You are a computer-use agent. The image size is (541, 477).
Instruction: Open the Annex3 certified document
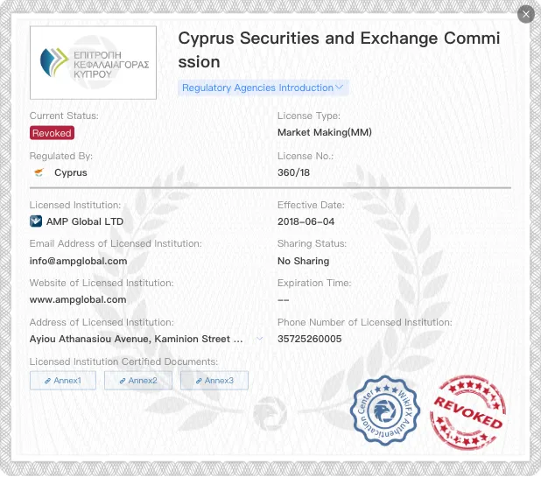pyautogui.click(x=214, y=381)
